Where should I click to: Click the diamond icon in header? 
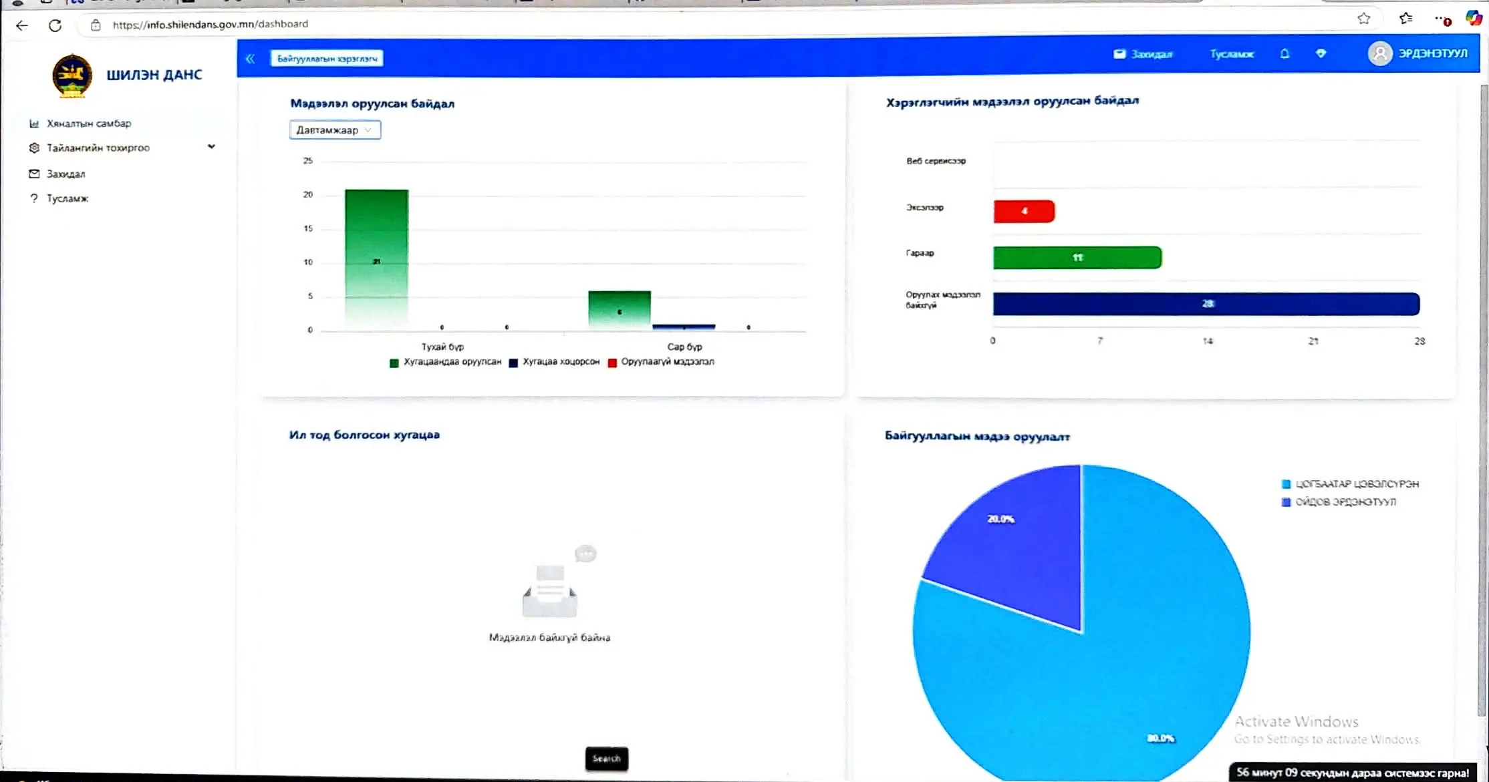click(1321, 54)
